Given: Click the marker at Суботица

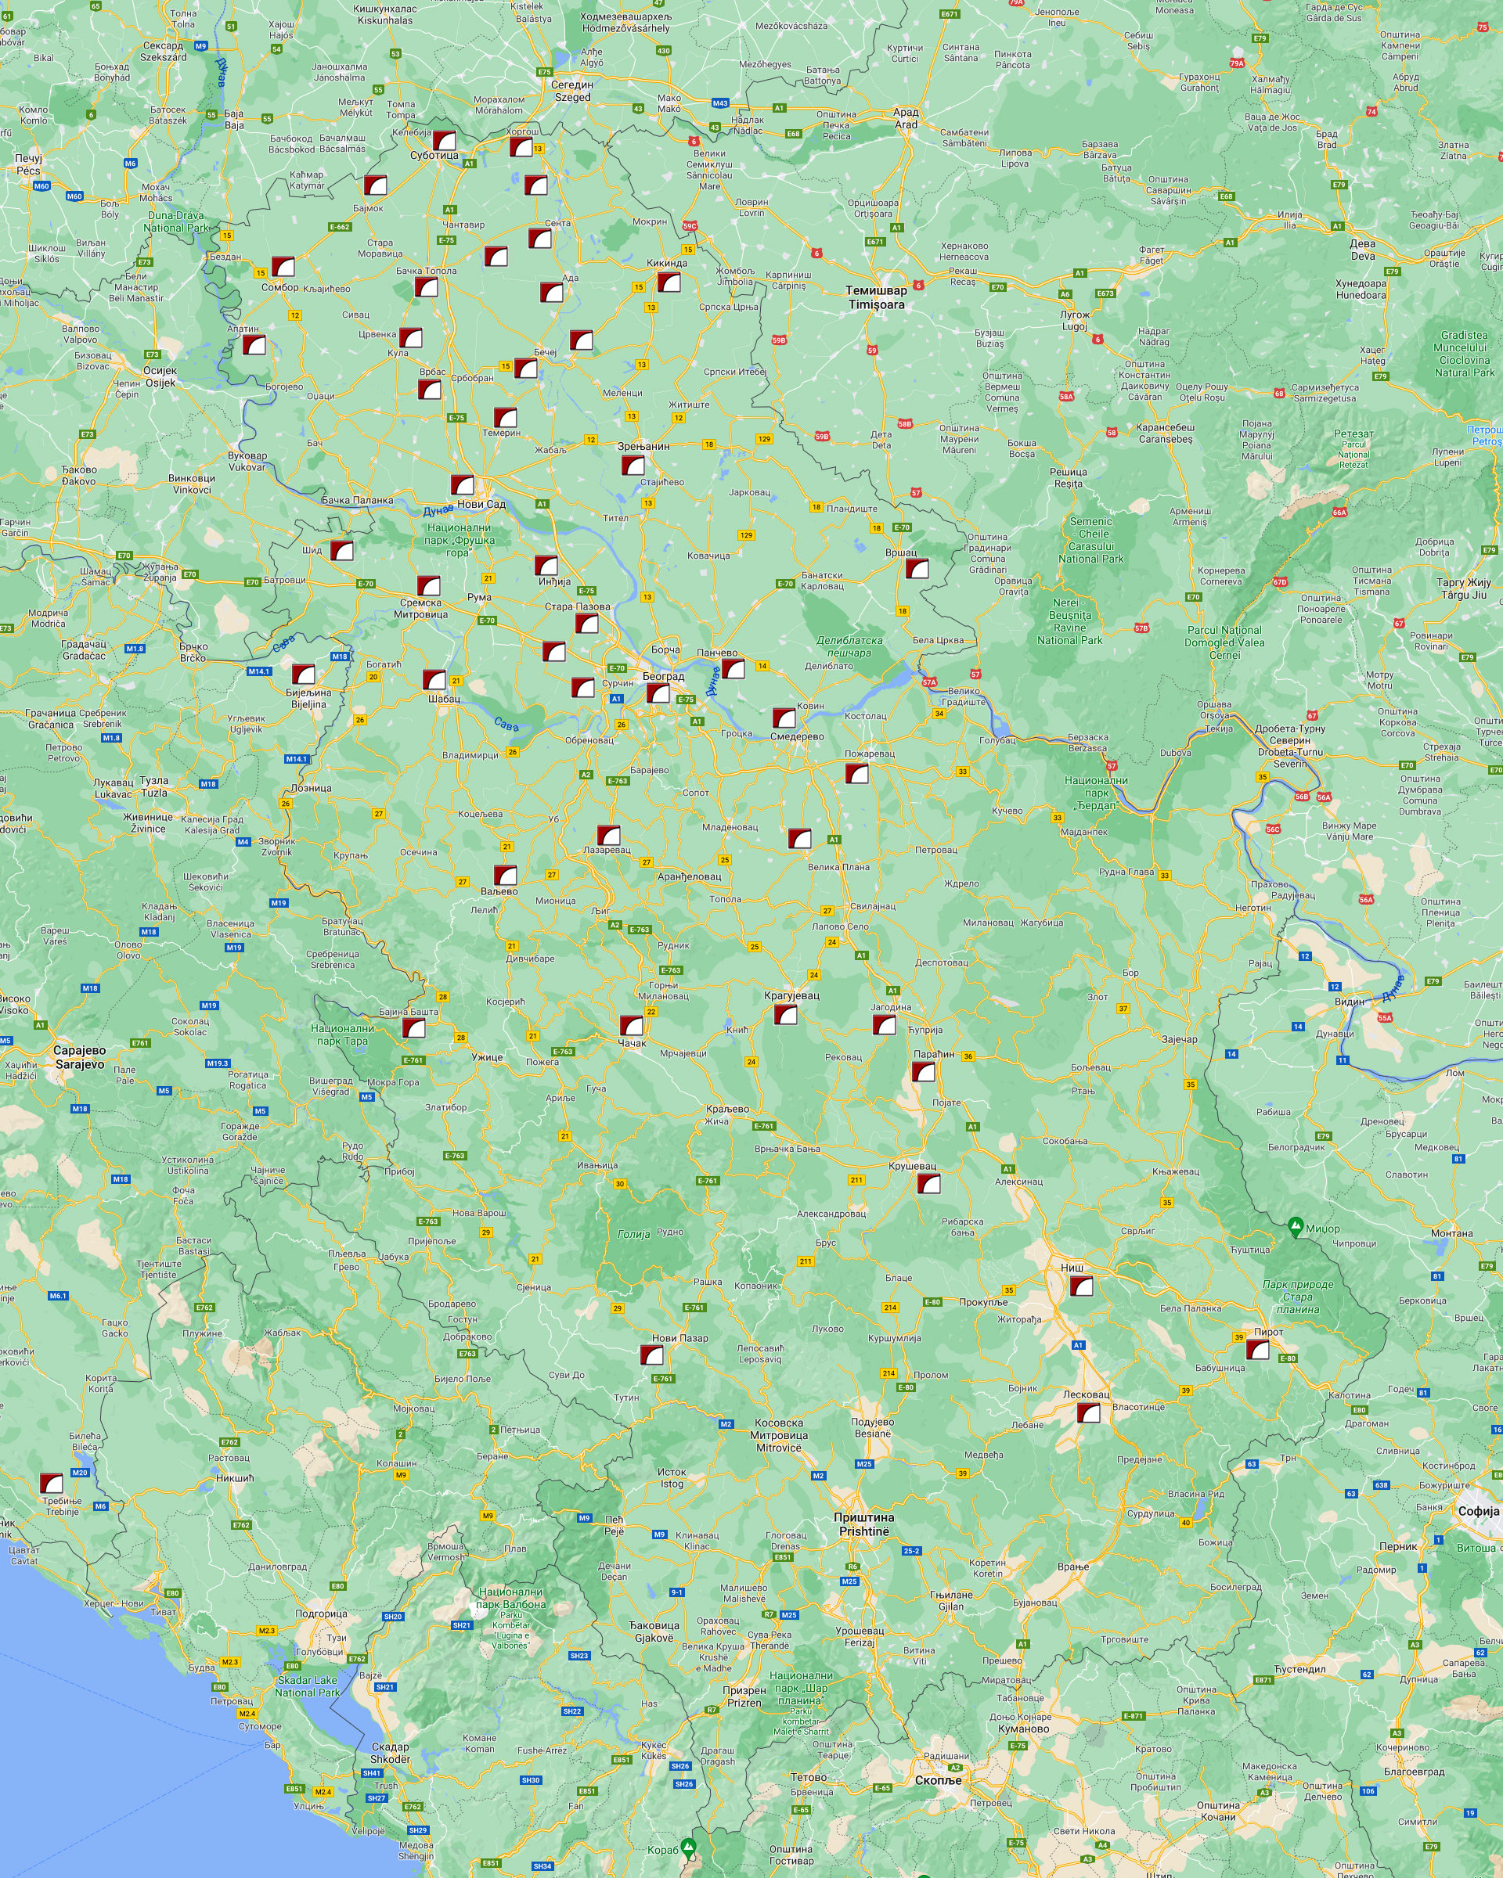Looking at the screenshot, I should coord(445,141).
